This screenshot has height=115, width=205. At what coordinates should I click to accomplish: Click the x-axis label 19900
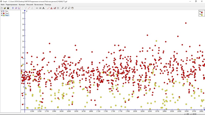(x=201, y=111)
